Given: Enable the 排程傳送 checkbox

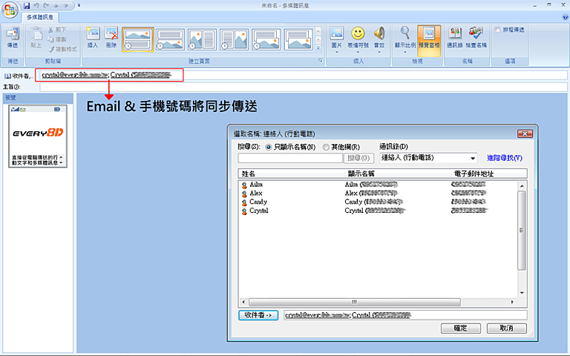Looking at the screenshot, I should (x=497, y=30).
